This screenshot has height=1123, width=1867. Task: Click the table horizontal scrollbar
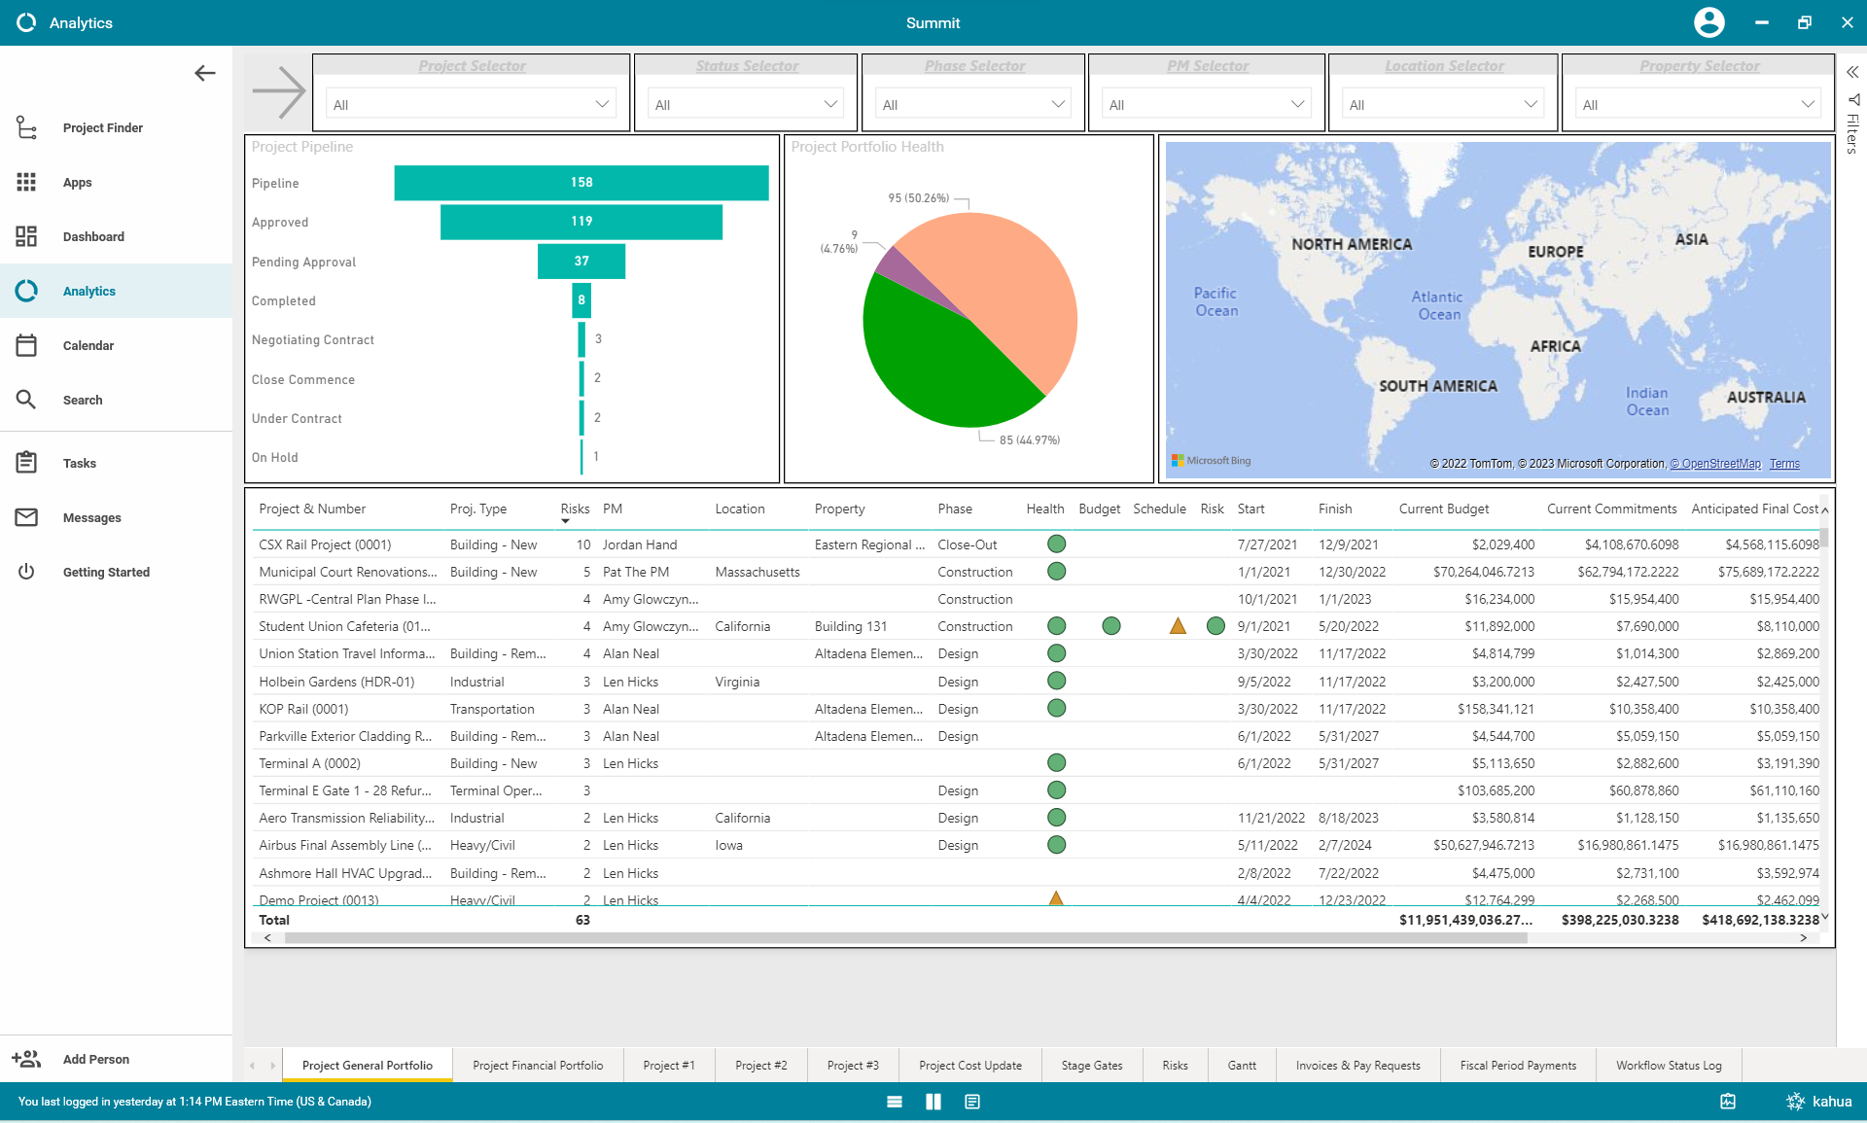(904, 938)
